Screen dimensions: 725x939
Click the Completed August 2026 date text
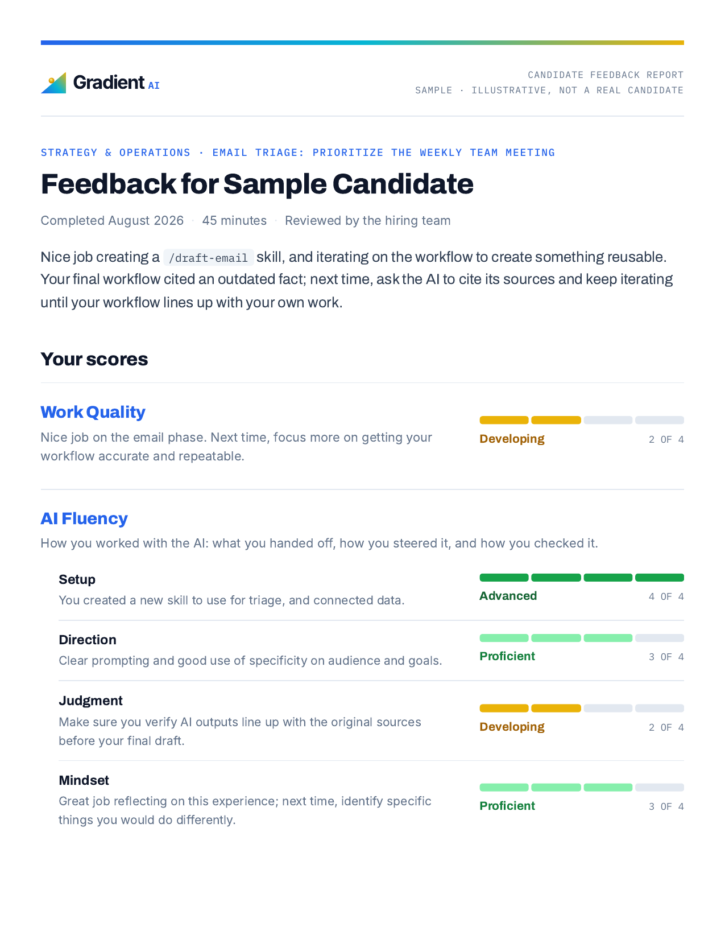tap(112, 221)
